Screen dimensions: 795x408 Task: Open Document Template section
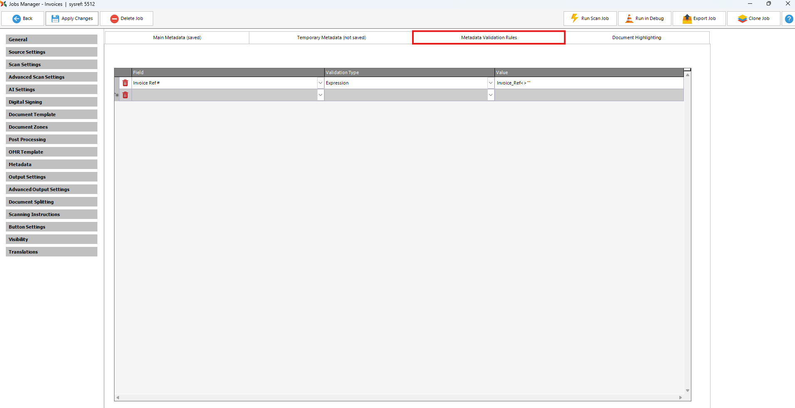tap(52, 114)
